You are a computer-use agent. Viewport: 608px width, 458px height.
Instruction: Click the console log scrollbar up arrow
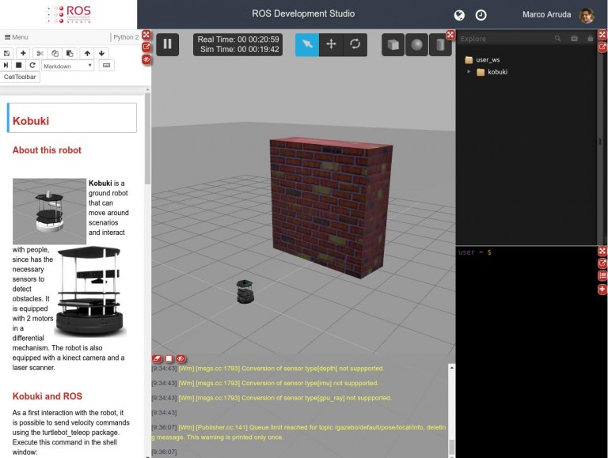pos(451,367)
